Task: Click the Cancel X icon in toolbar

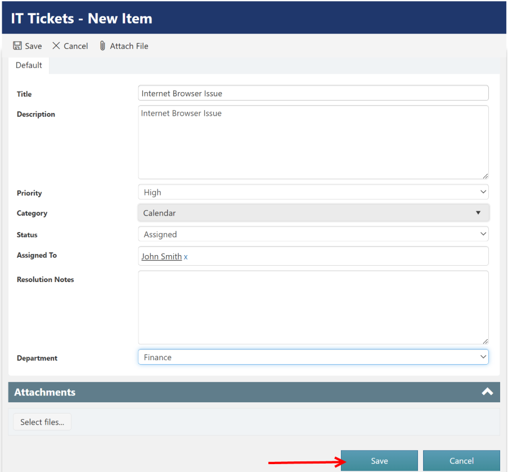Action: pyautogui.click(x=56, y=46)
